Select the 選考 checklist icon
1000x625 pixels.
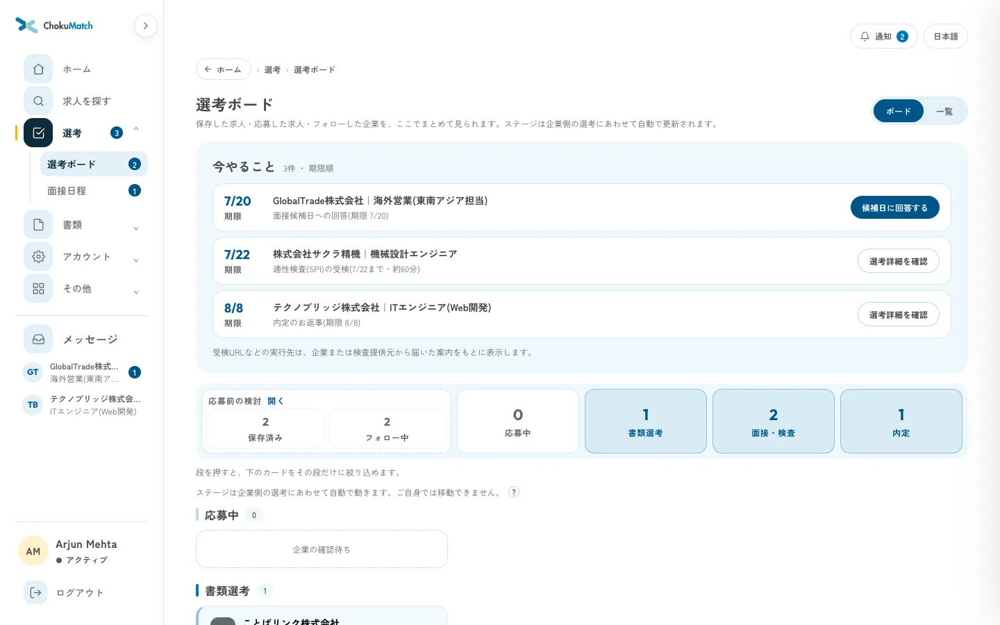pos(38,133)
